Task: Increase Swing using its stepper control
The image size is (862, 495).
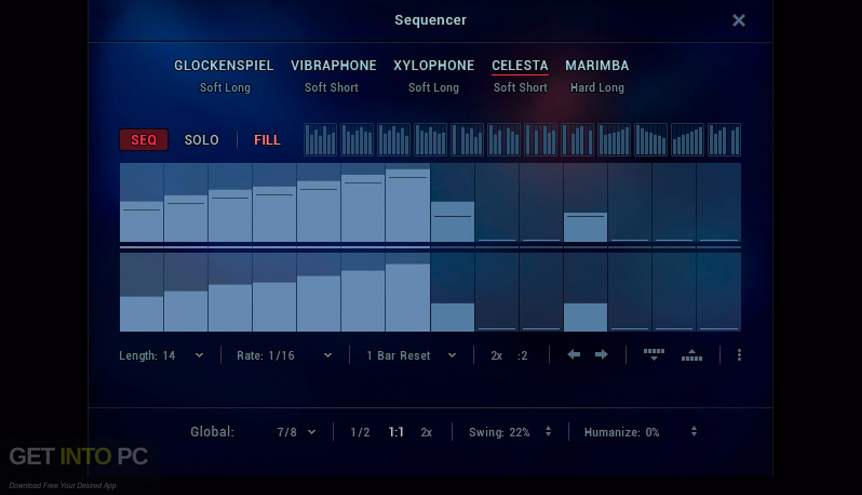Action: [547, 429]
